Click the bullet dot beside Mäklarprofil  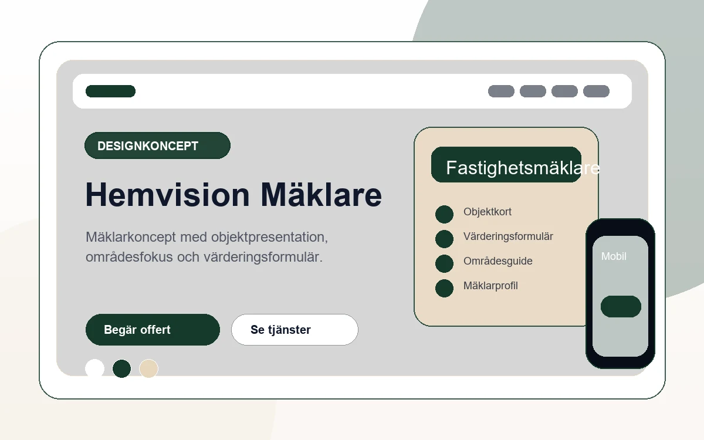click(x=444, y=288)
